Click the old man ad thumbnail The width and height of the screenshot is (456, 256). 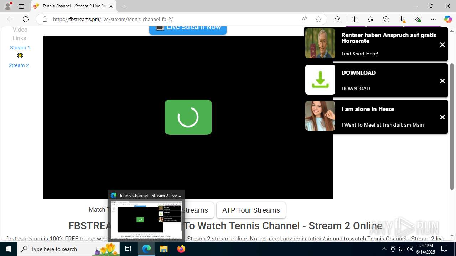pyautogui.click(x=320, y=43)
